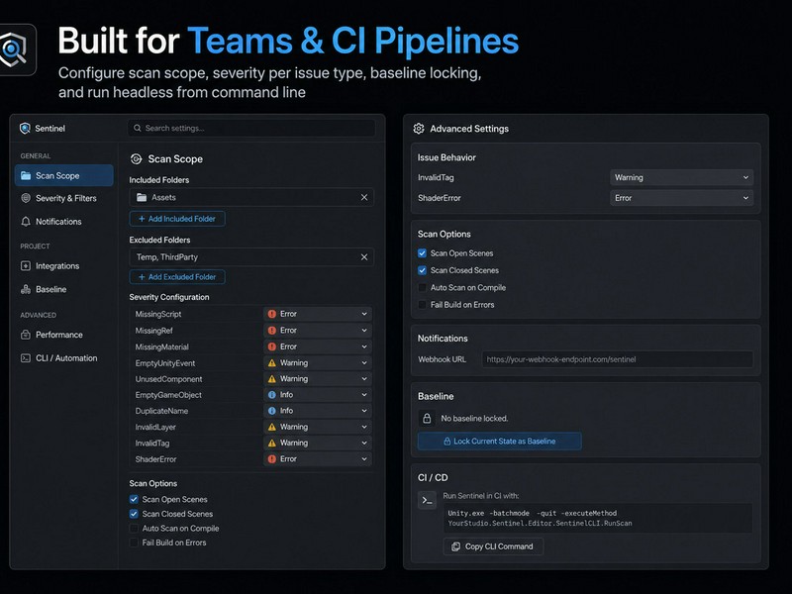Image resolution: width=792 pixels, height=594 pixels.
Task: Remove the Assets included folder entry
Action: coord(364,197)
